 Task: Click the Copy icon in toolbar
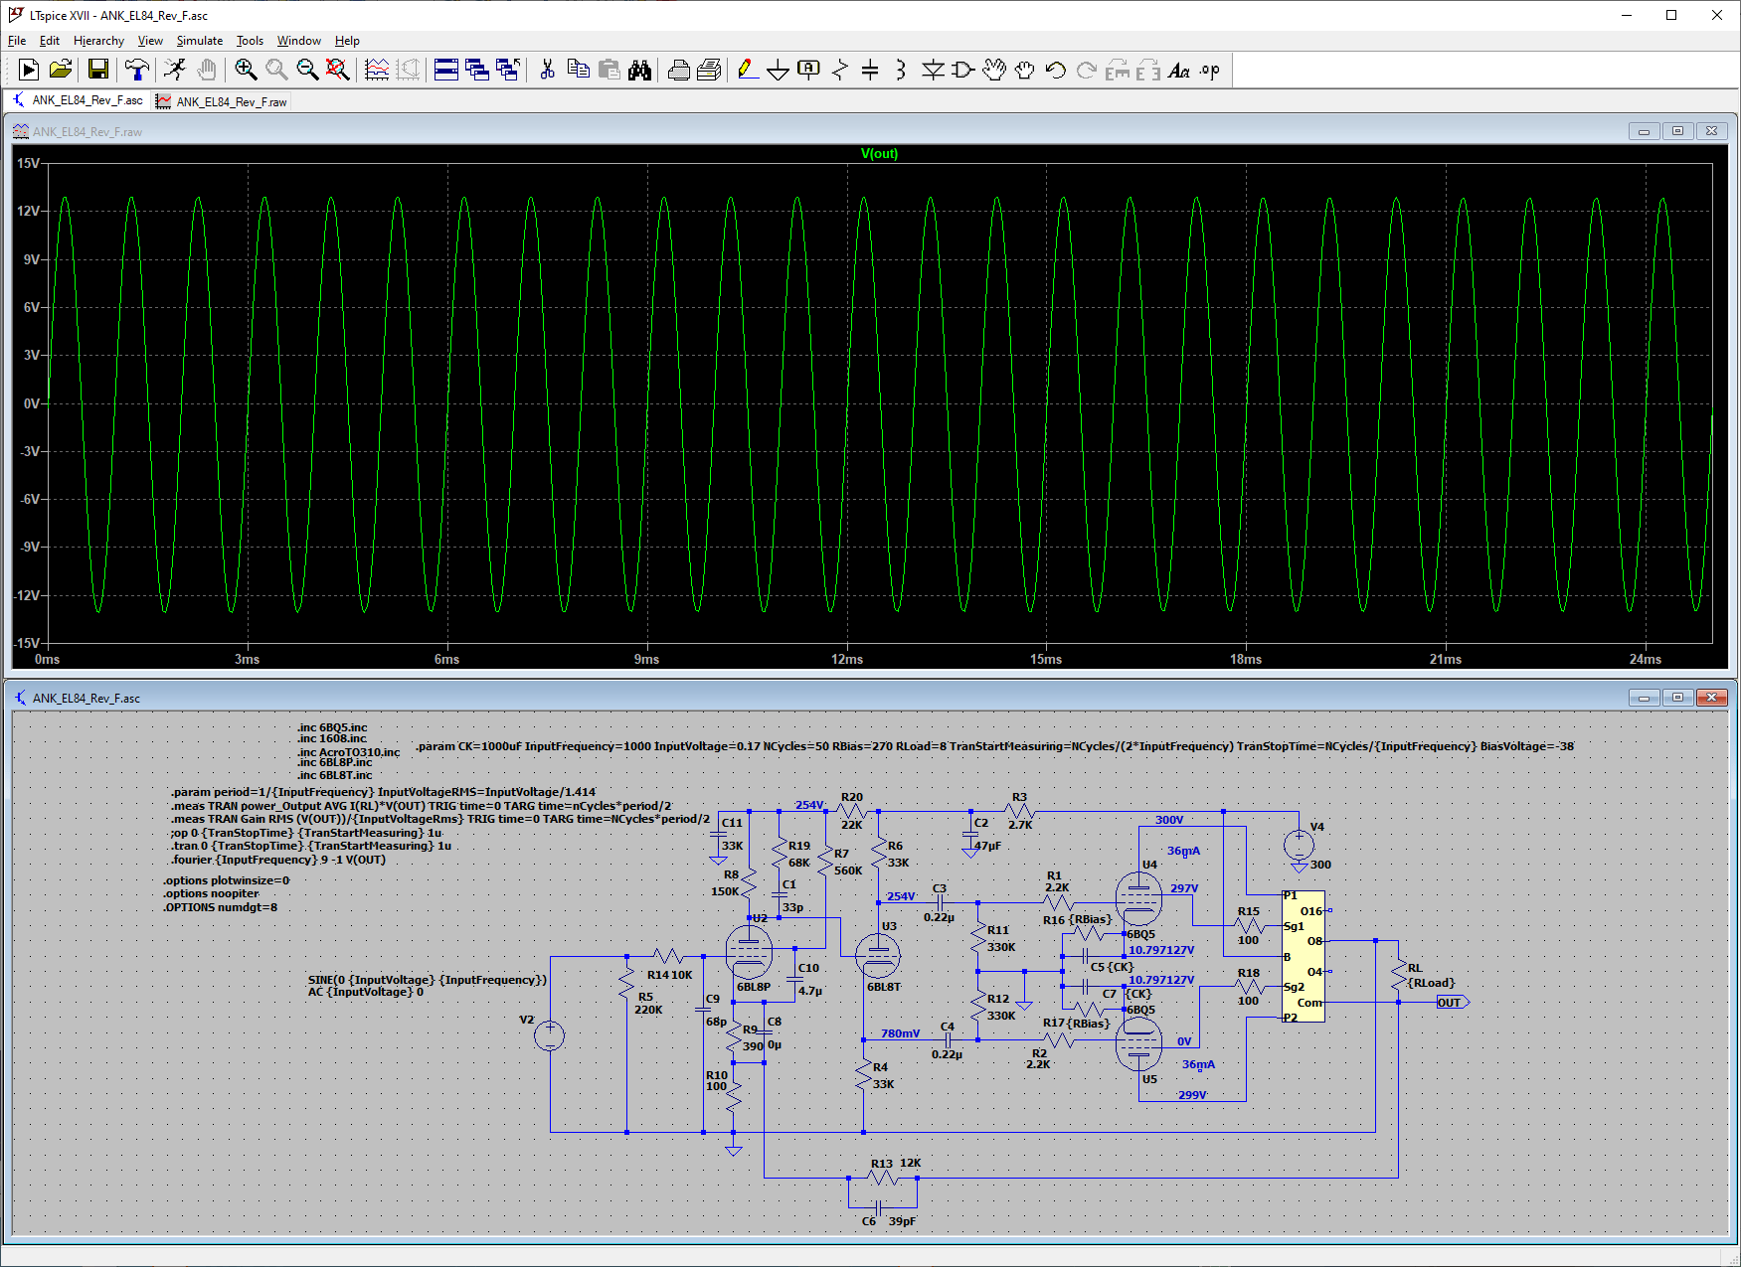pos(578,70)
